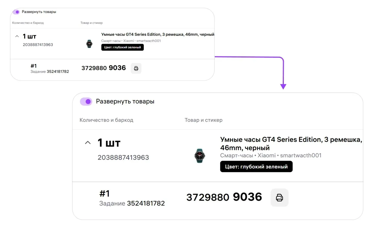This screenshot has width=370, height=225.
Task: Open the 'Умные часы GT4' product title in the enlarged card
Action: pos(291,143)
